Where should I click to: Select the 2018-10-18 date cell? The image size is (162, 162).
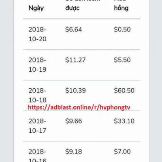pyautogui.click(x=38, y=95)
